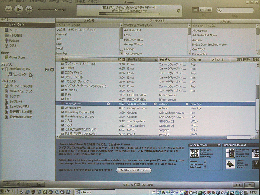
Task: Sort by ジャンル column header
Action: click(x=200, y=60)
